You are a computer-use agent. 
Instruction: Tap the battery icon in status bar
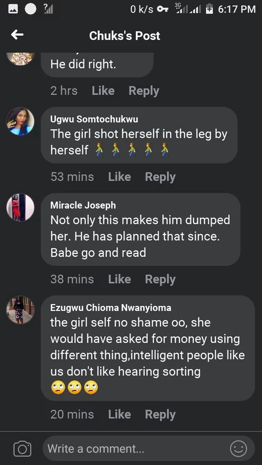(210, 9)
